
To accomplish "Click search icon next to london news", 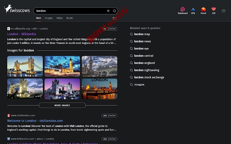I will point(131,41).
